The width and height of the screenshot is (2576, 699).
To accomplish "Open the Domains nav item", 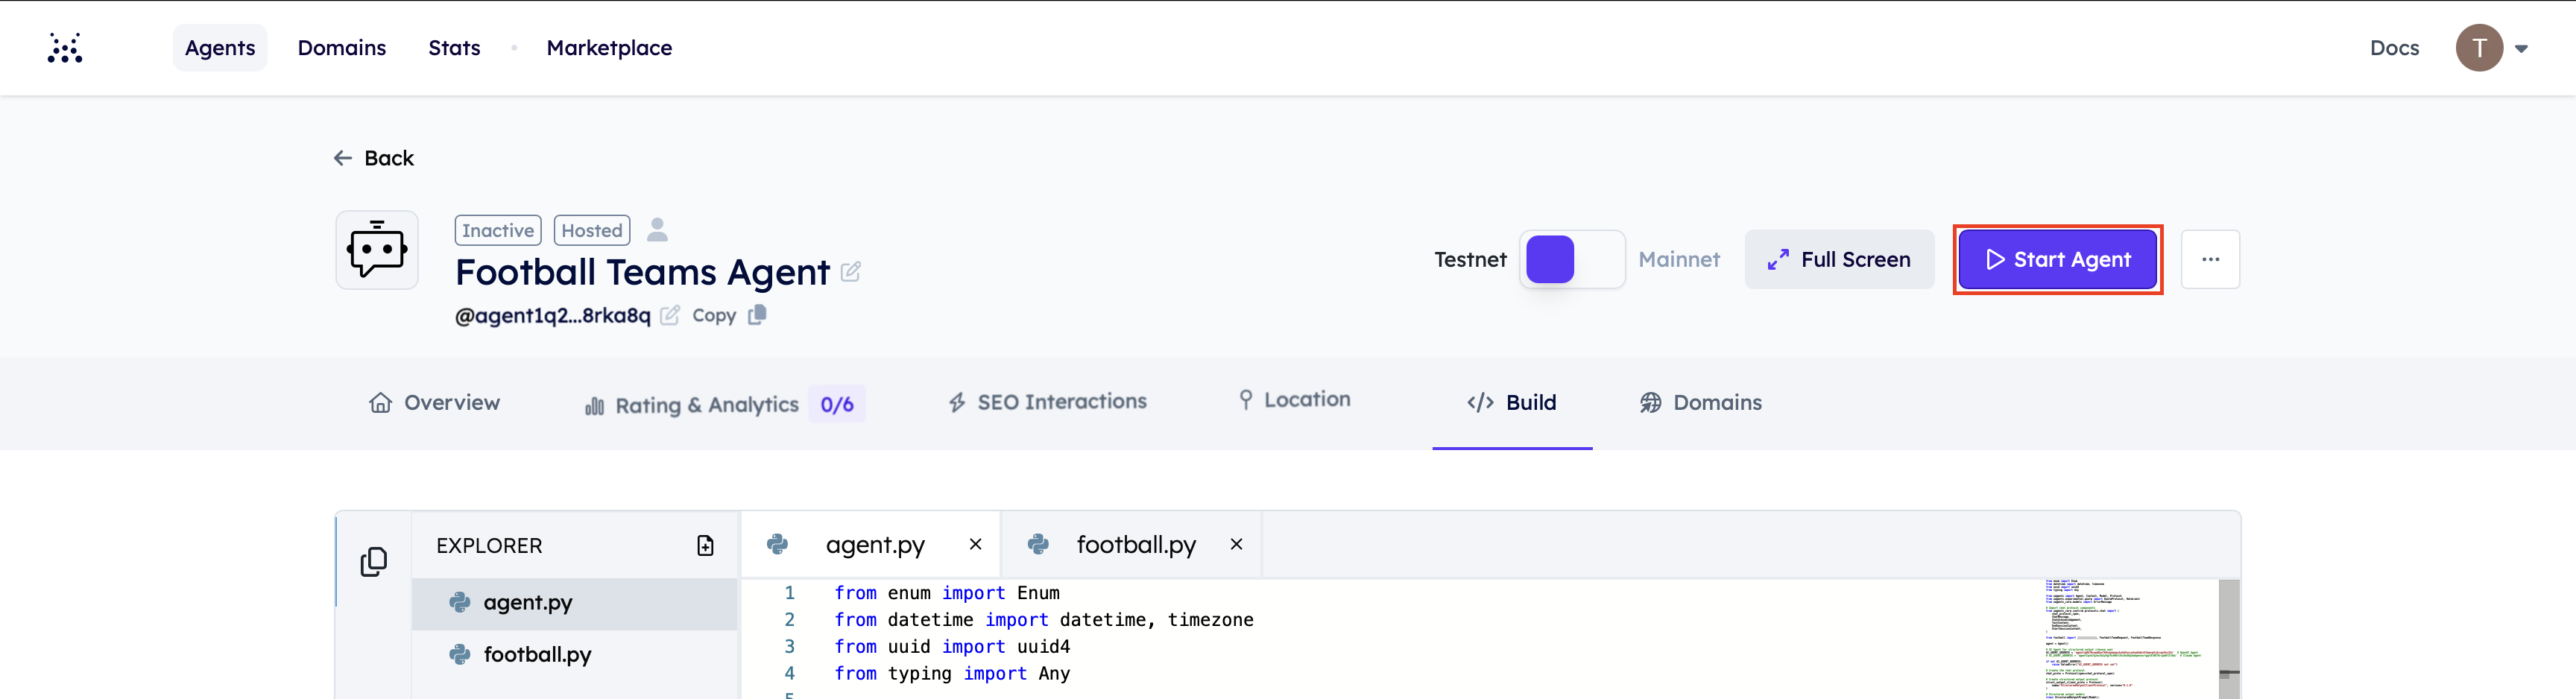I will (x=342, y=48).
